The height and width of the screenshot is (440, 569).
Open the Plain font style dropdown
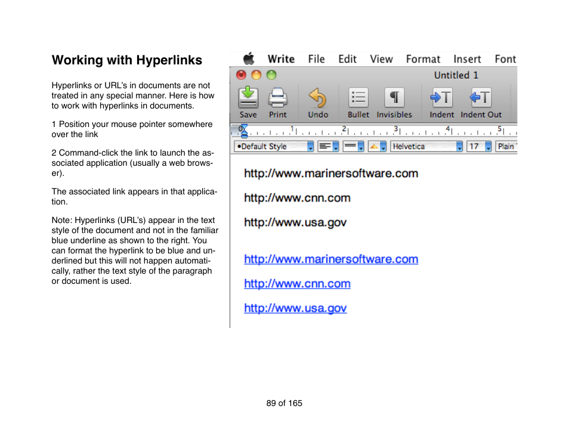(x=506, y=147)
